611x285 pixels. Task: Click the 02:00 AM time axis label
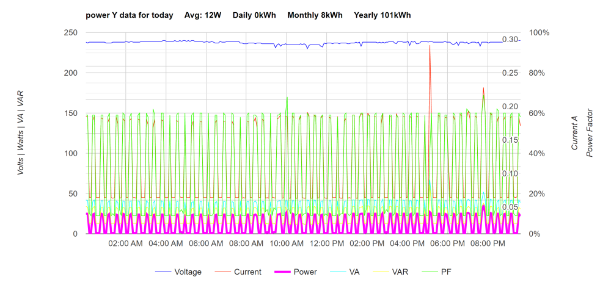click(x=125, y=244)
